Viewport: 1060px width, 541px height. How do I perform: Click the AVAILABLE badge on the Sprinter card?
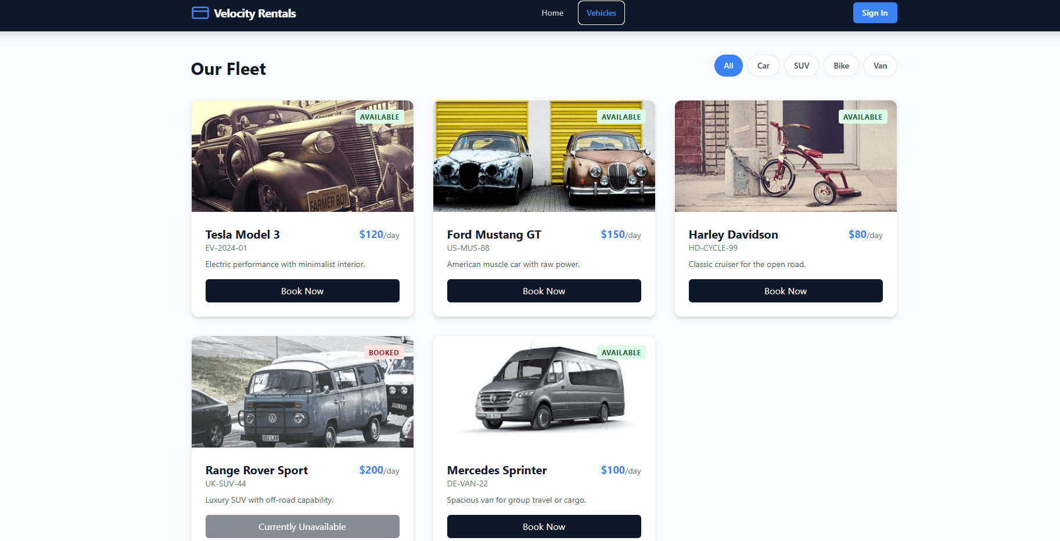(621, 352)
